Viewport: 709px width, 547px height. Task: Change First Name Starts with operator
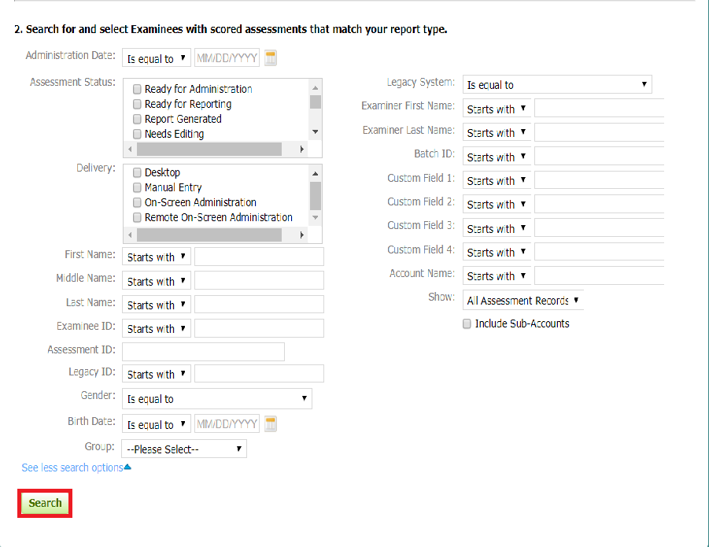click(x=157, y=257)
